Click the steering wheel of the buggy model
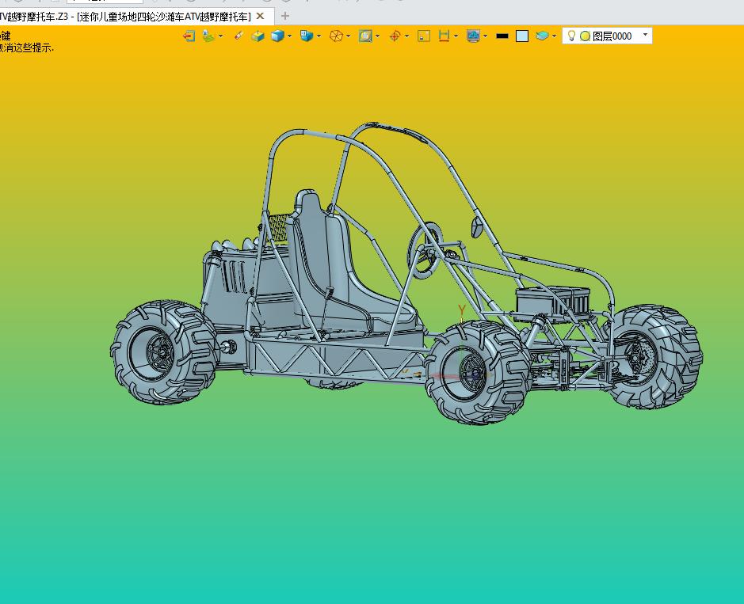This screenshot has width=744, height=604. pos(424,251)
